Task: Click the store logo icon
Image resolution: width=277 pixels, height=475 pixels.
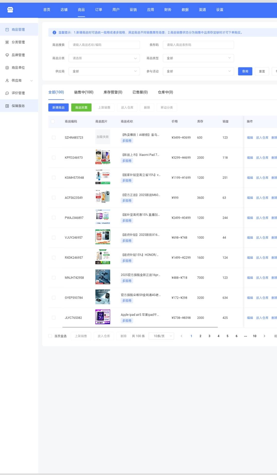Action: click(10, 10)
